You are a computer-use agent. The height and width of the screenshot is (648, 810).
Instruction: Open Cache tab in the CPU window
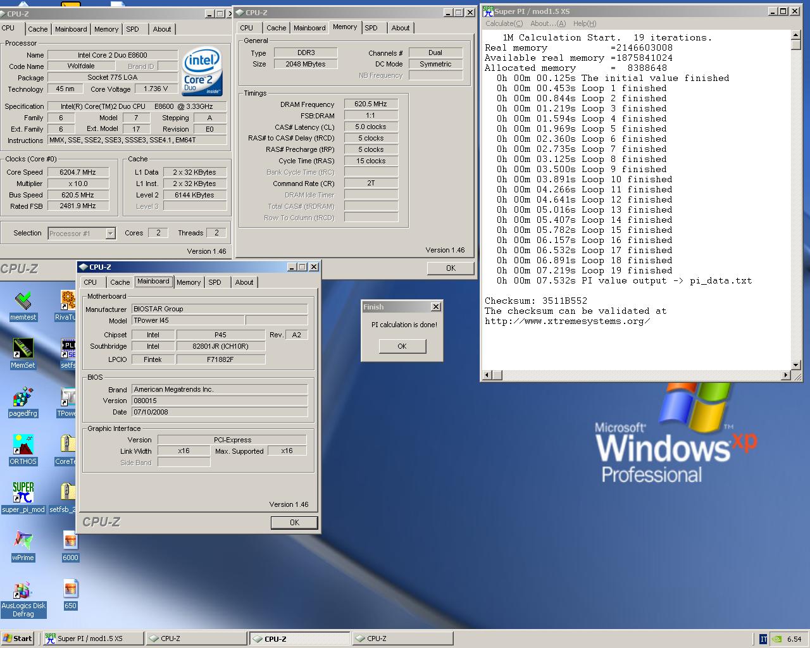(x=38, y=29)
